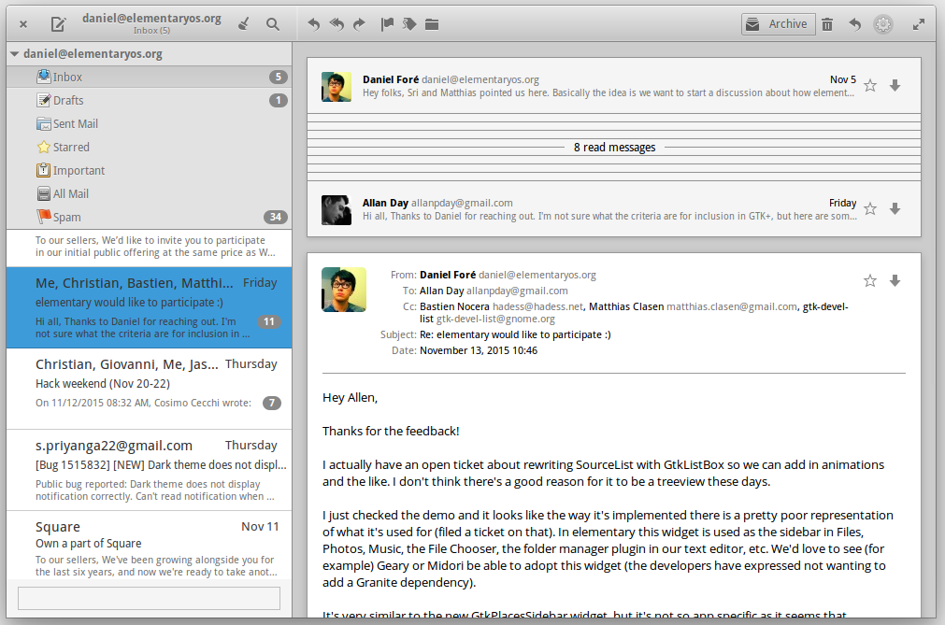This screenshot has width=945, height=625.
Task: Click Daniel Foré's avatar on the Nov 5 message
Action: [336, 87]
